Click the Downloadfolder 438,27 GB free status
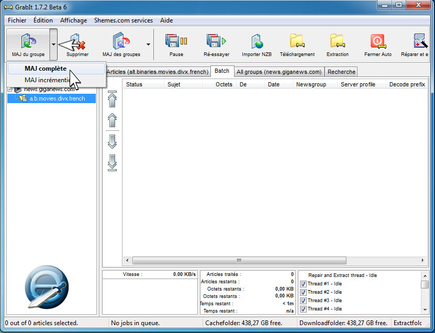The height and width of the screenshot is (333, 435). point(343,323)
